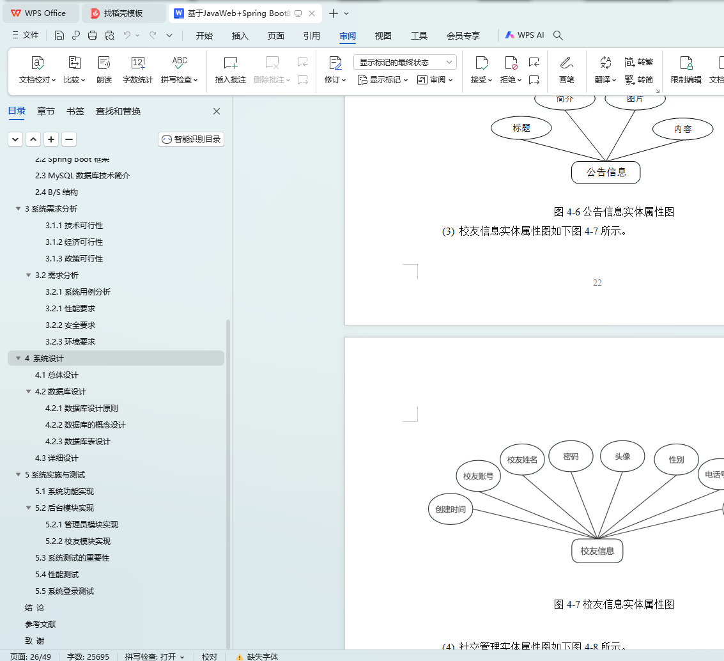724x661 pixels.
Task: Click 插入批注 insert comment icon
Action: click(231, 63)
